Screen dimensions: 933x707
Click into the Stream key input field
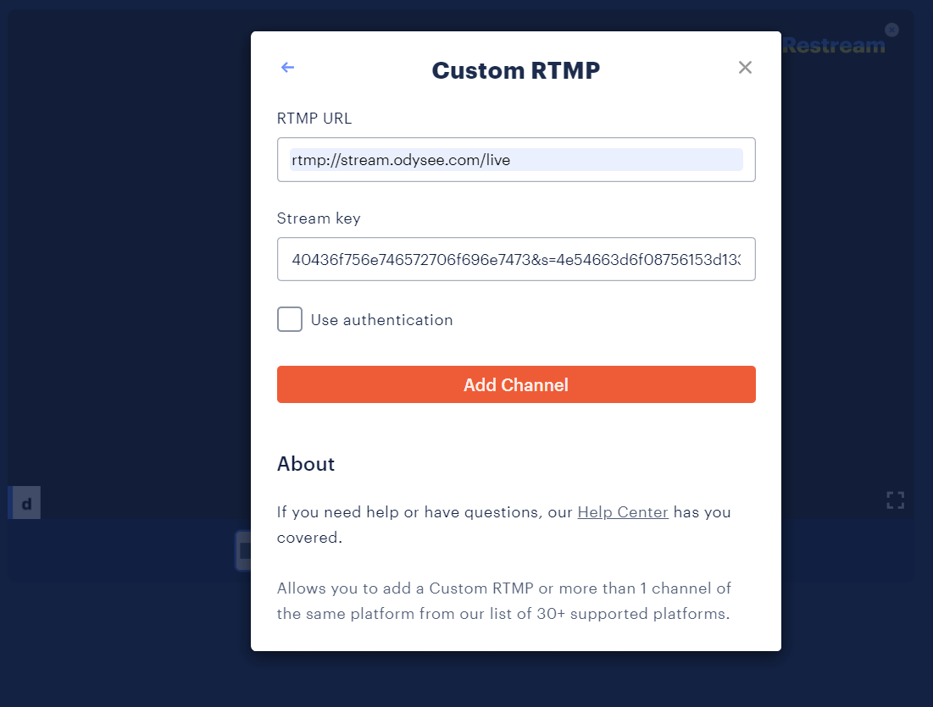click(515, 259)
